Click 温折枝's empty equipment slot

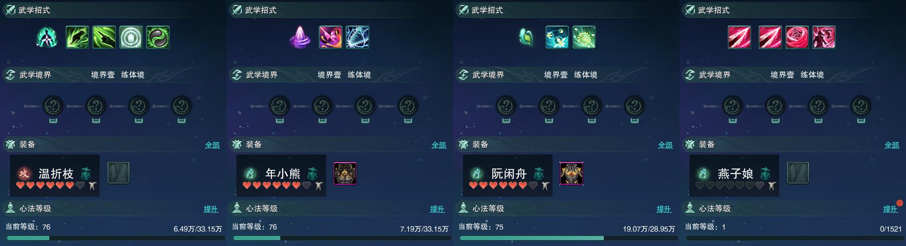tap(118, 173)
